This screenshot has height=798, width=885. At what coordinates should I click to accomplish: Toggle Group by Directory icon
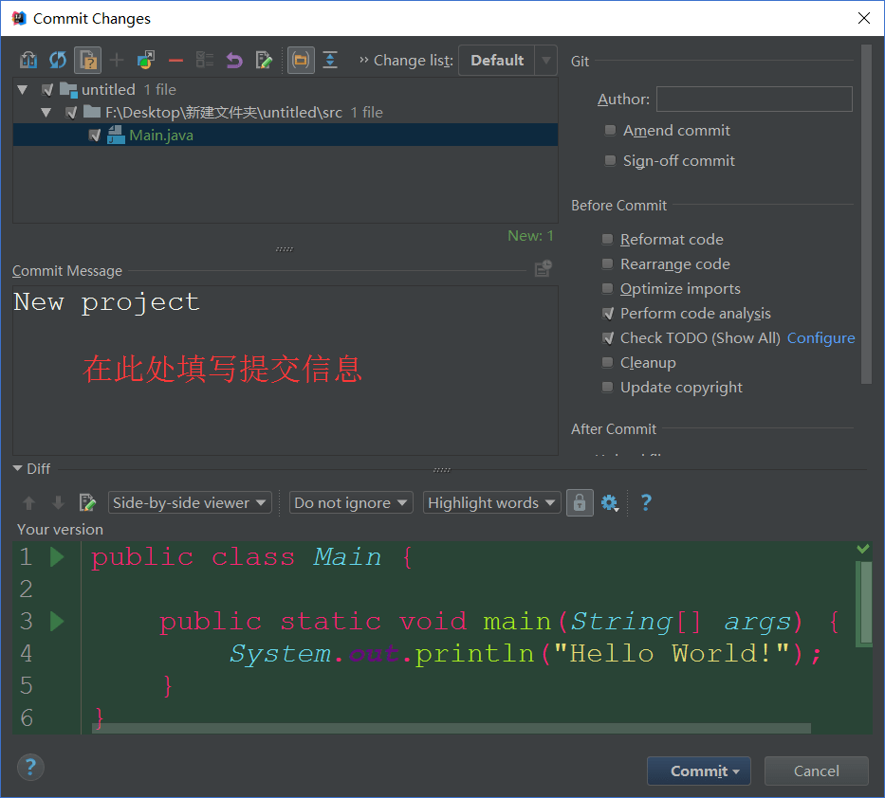point(300,61)
